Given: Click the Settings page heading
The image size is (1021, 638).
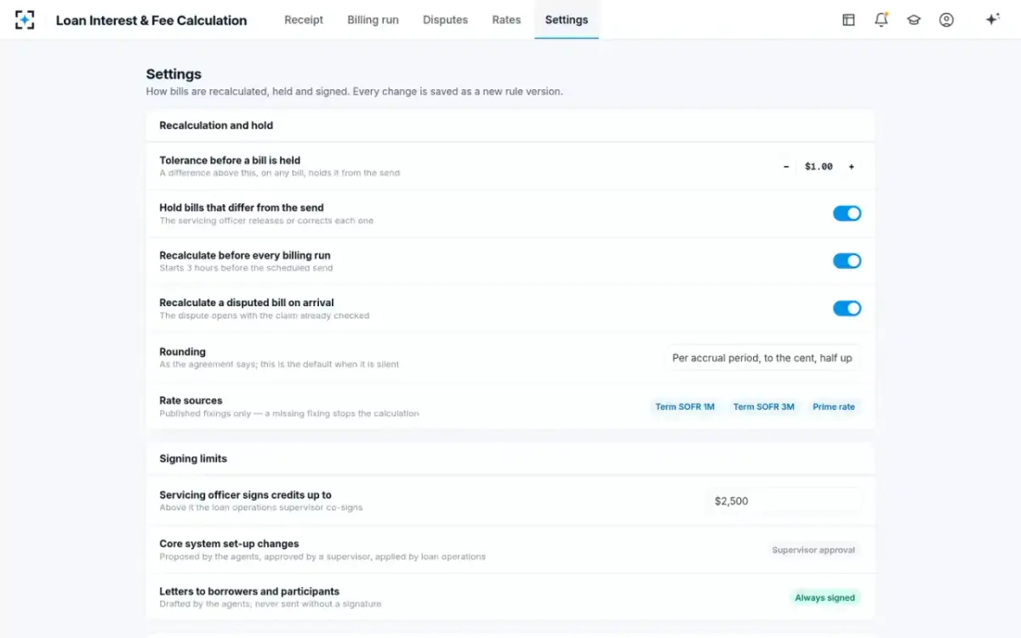Looking at the screenshot, I should (174, 74).
